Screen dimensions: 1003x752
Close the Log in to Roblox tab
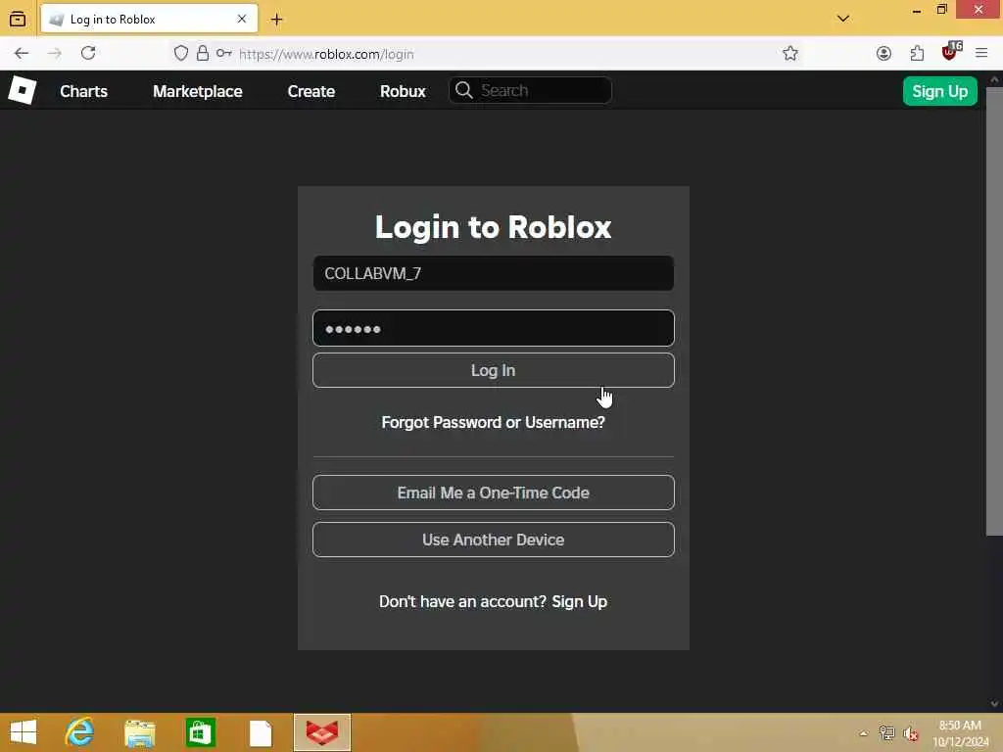tap(242, 20)
